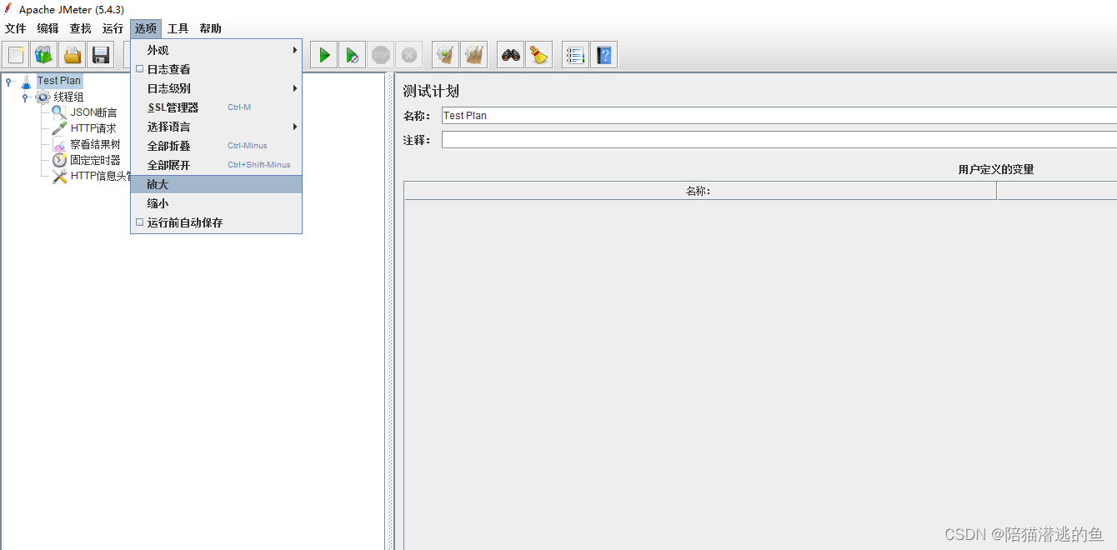
Task: Click the 测试计划 panel title
Action: click(x=431, y=91)
